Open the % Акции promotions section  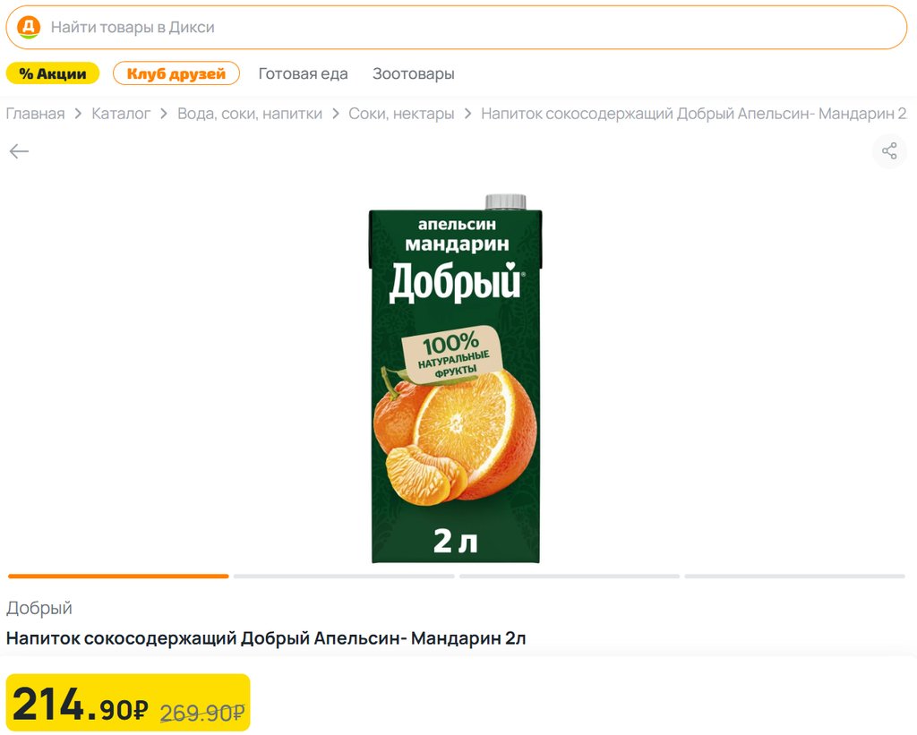(53, 73)
